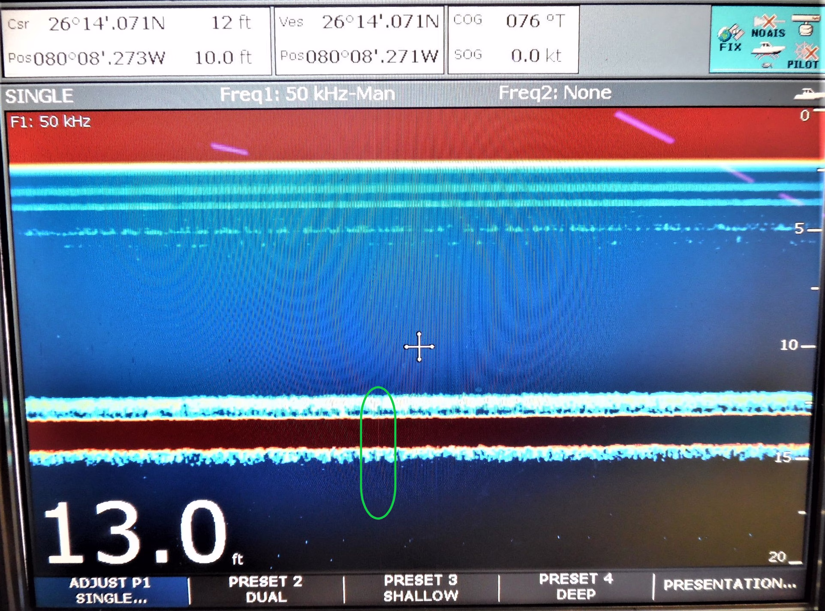Switch to PRESET 3 SHALLOW

pyautogui.click(x=421, y=588)
